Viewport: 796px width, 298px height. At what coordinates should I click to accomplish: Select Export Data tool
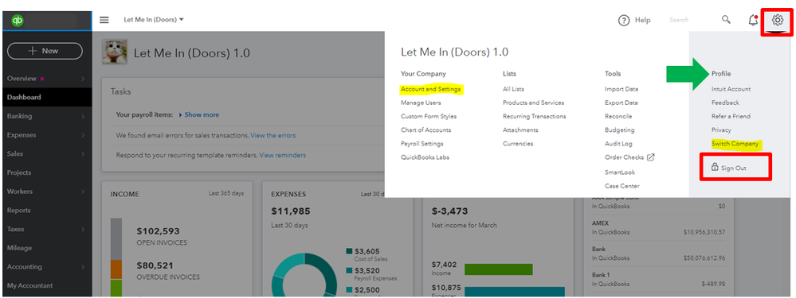622,103
